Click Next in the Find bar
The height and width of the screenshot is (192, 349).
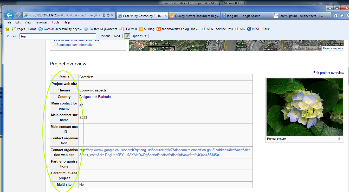(117, 36)
